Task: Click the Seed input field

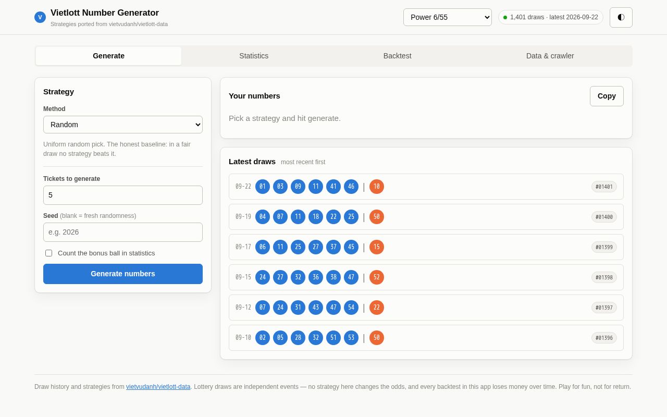Action: click(x=123, y=232)
